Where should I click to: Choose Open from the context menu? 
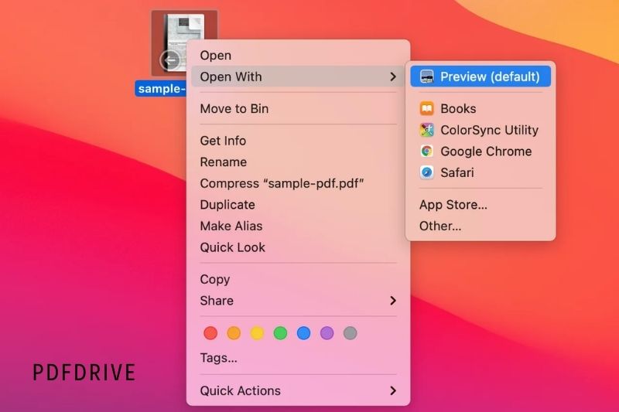(298, 55)
